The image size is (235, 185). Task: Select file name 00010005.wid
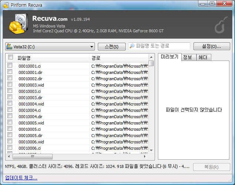[32, 123]
